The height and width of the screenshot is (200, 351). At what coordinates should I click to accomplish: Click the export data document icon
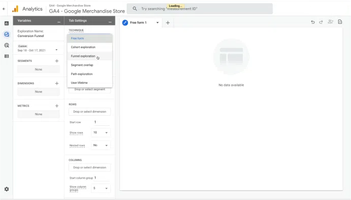340,22
